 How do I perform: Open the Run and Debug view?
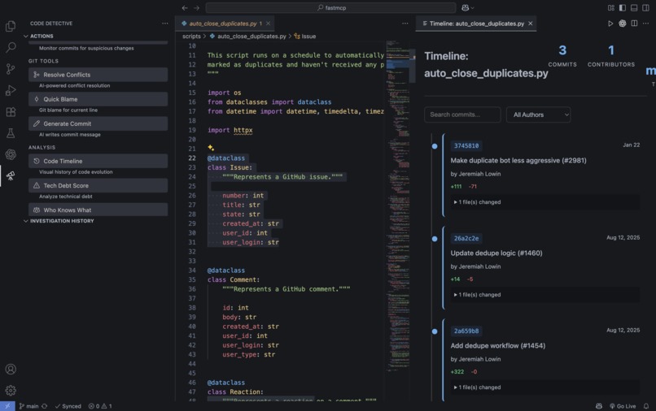pos(11,90)
